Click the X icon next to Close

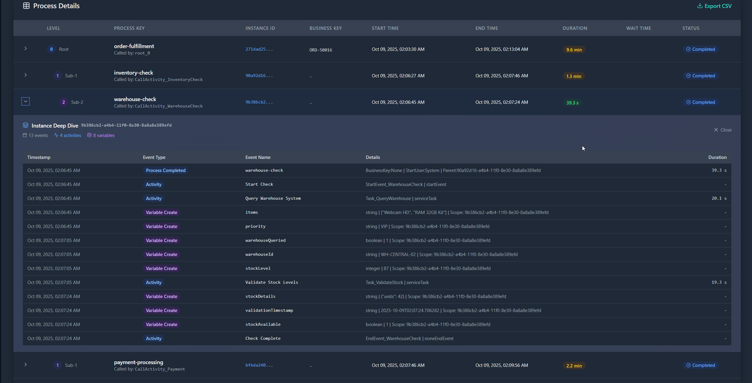(716, 130)
